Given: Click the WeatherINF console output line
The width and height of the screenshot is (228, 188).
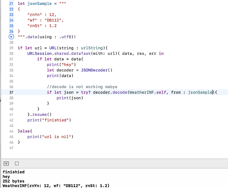Looking at the screenshot, I should [x=56, y=186].
